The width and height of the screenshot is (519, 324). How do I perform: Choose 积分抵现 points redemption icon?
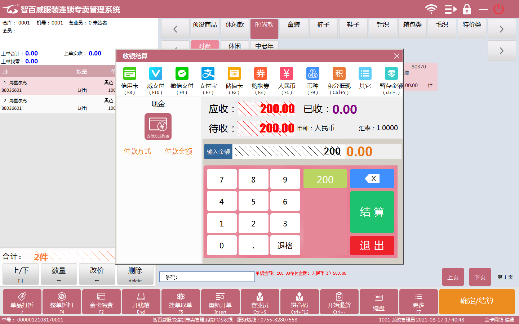[339, 74]
